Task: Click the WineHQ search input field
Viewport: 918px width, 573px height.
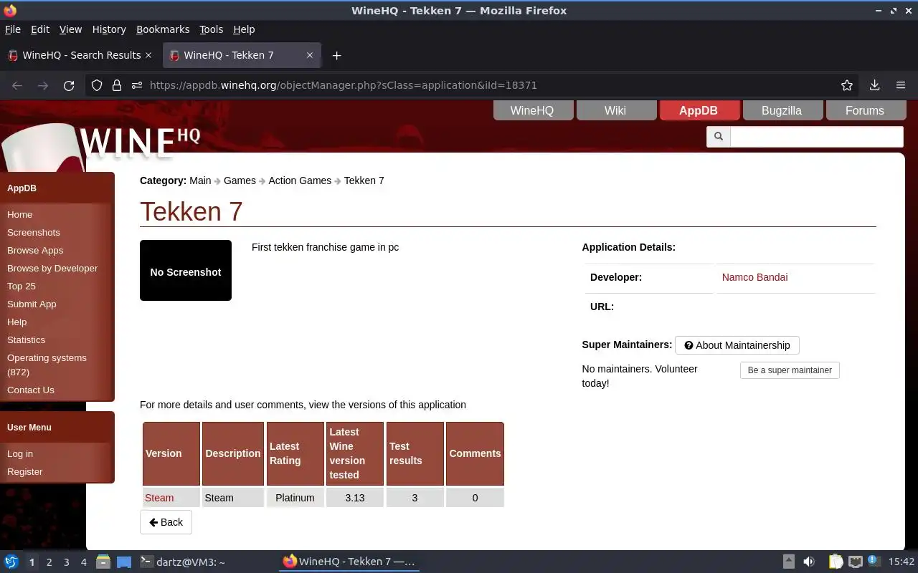Action: pyautogui.click(x=816, y=136)
